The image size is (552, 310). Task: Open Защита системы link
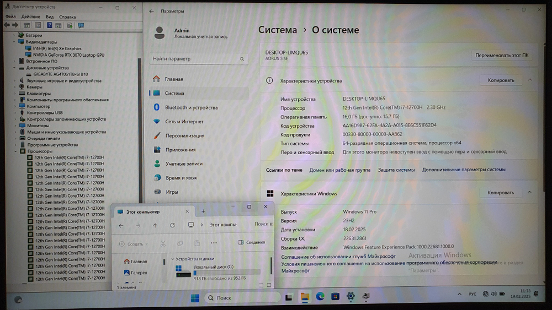point(396,170)
